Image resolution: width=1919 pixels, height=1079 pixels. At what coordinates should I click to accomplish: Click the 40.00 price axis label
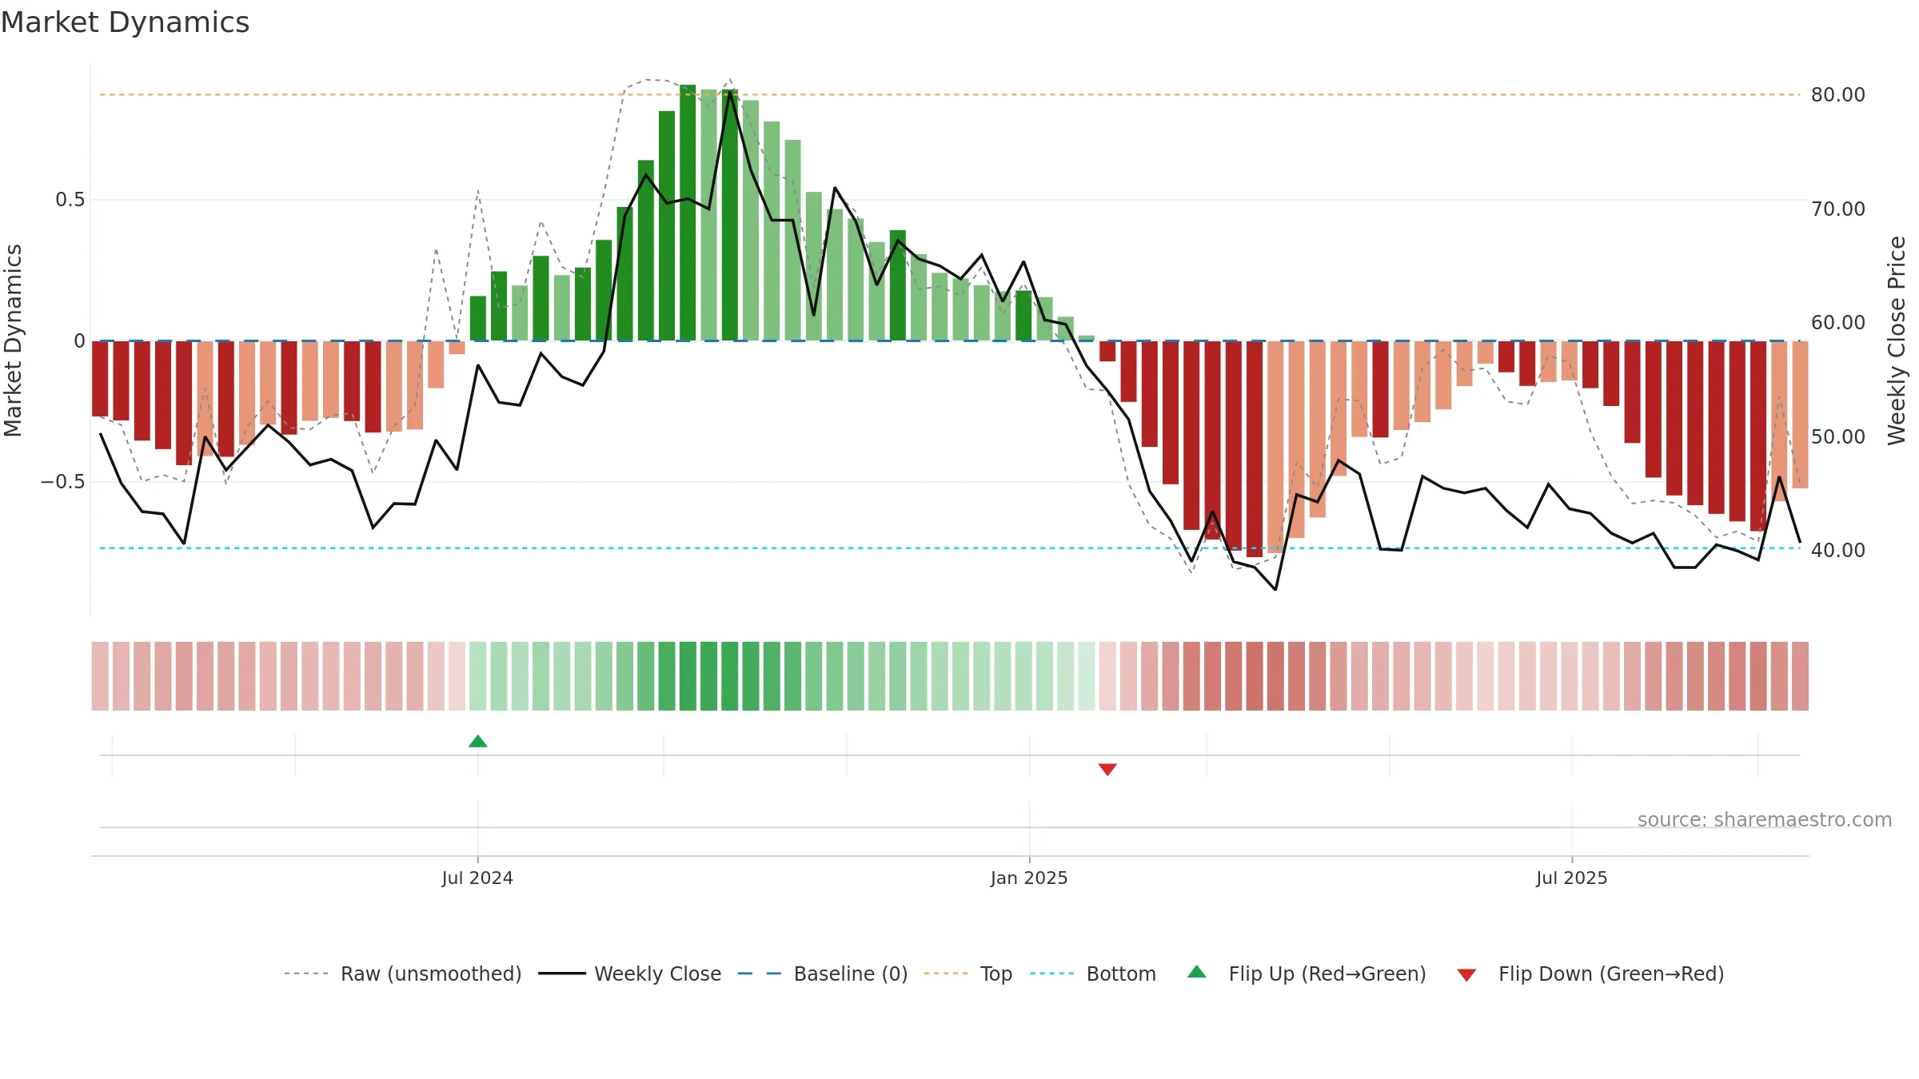point(1838,550)
